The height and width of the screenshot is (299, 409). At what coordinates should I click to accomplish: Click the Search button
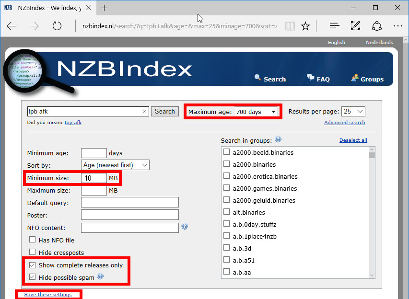(x=165, y=111)
